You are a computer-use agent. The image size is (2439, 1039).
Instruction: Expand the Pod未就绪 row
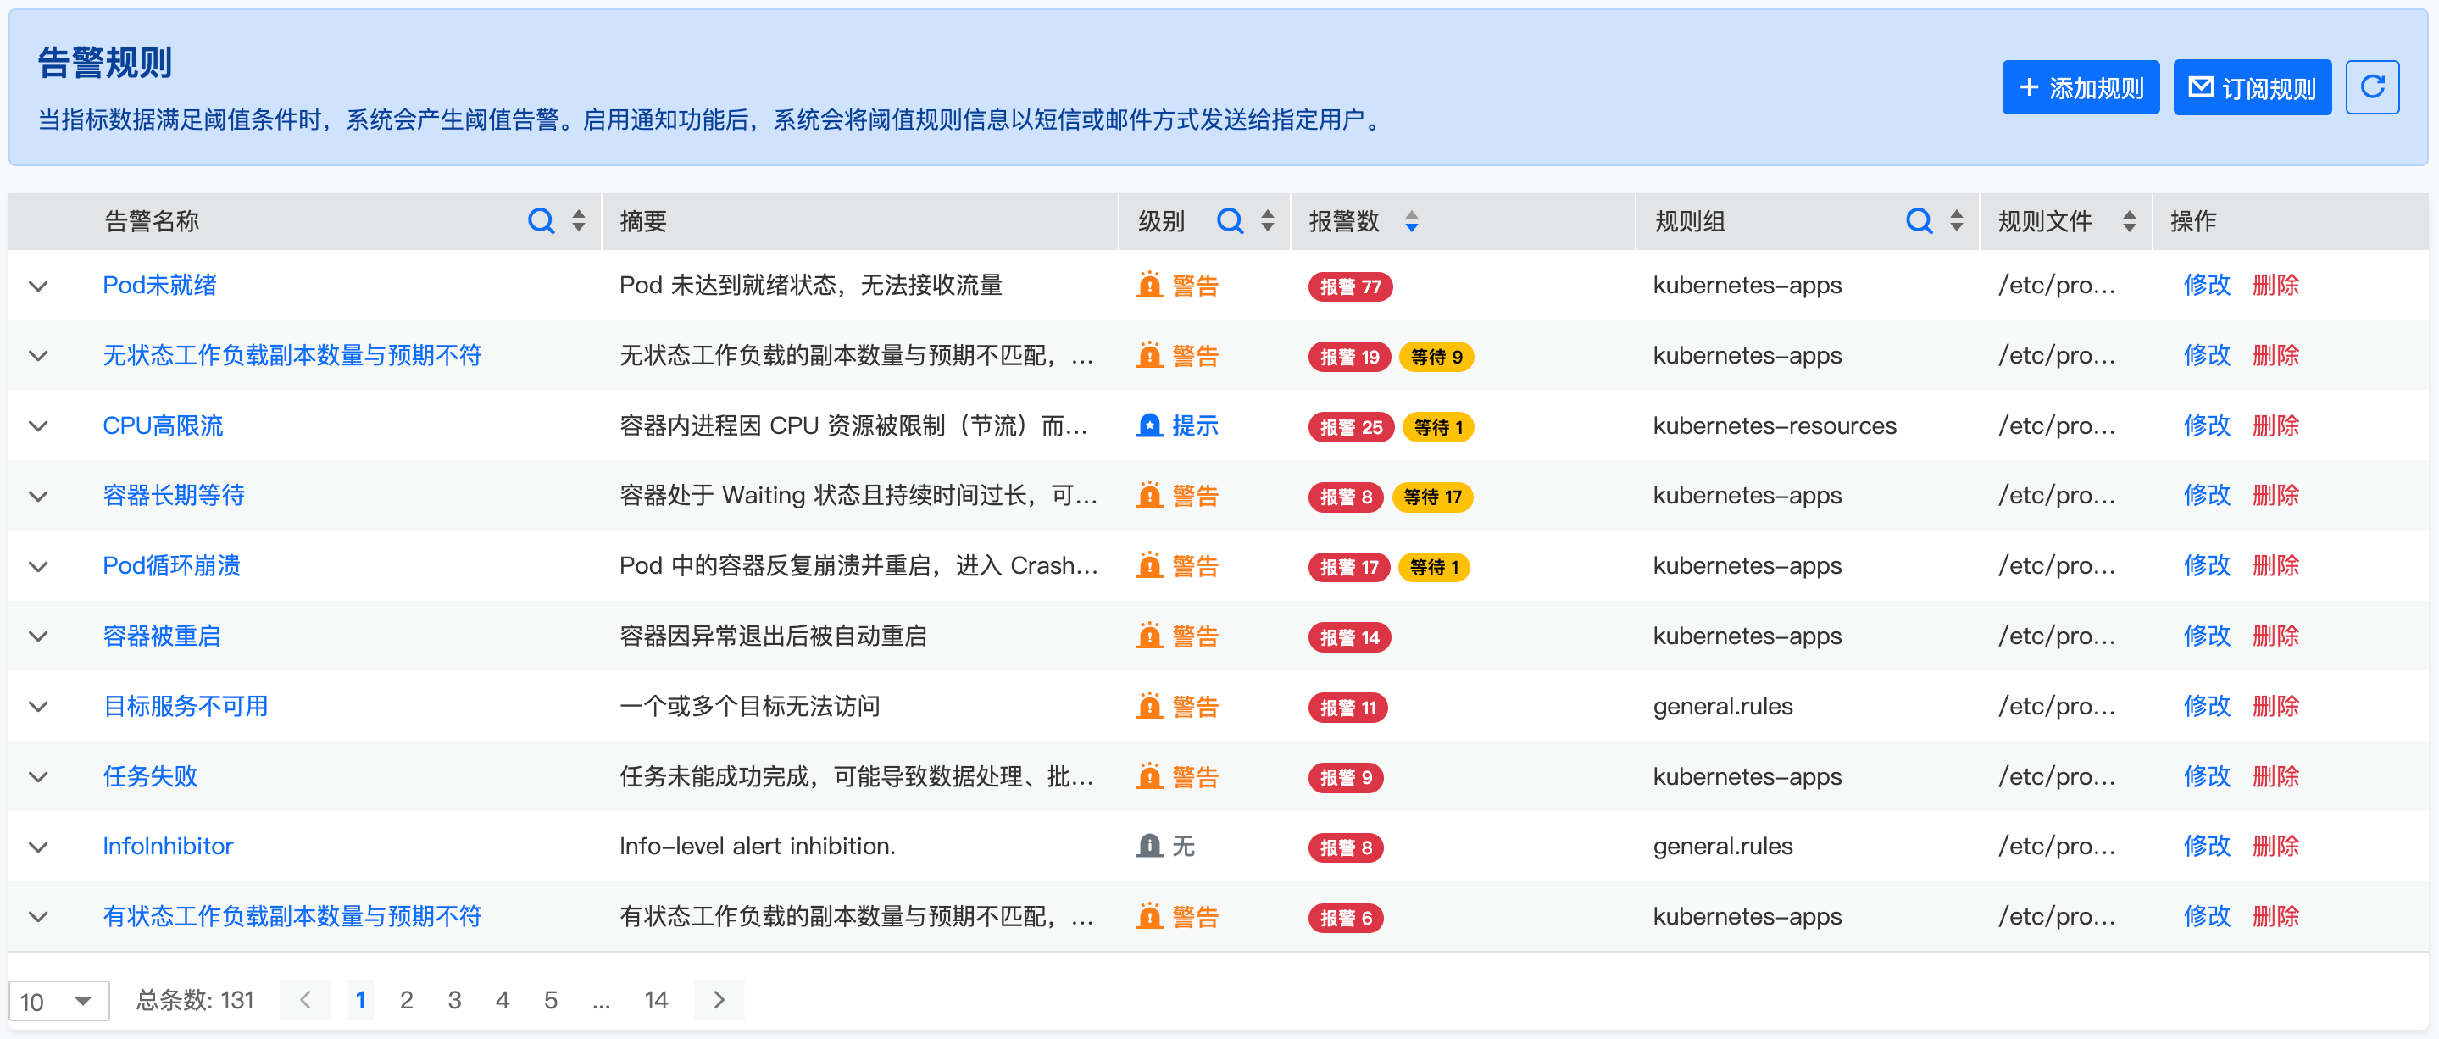(x=39, y=286)
